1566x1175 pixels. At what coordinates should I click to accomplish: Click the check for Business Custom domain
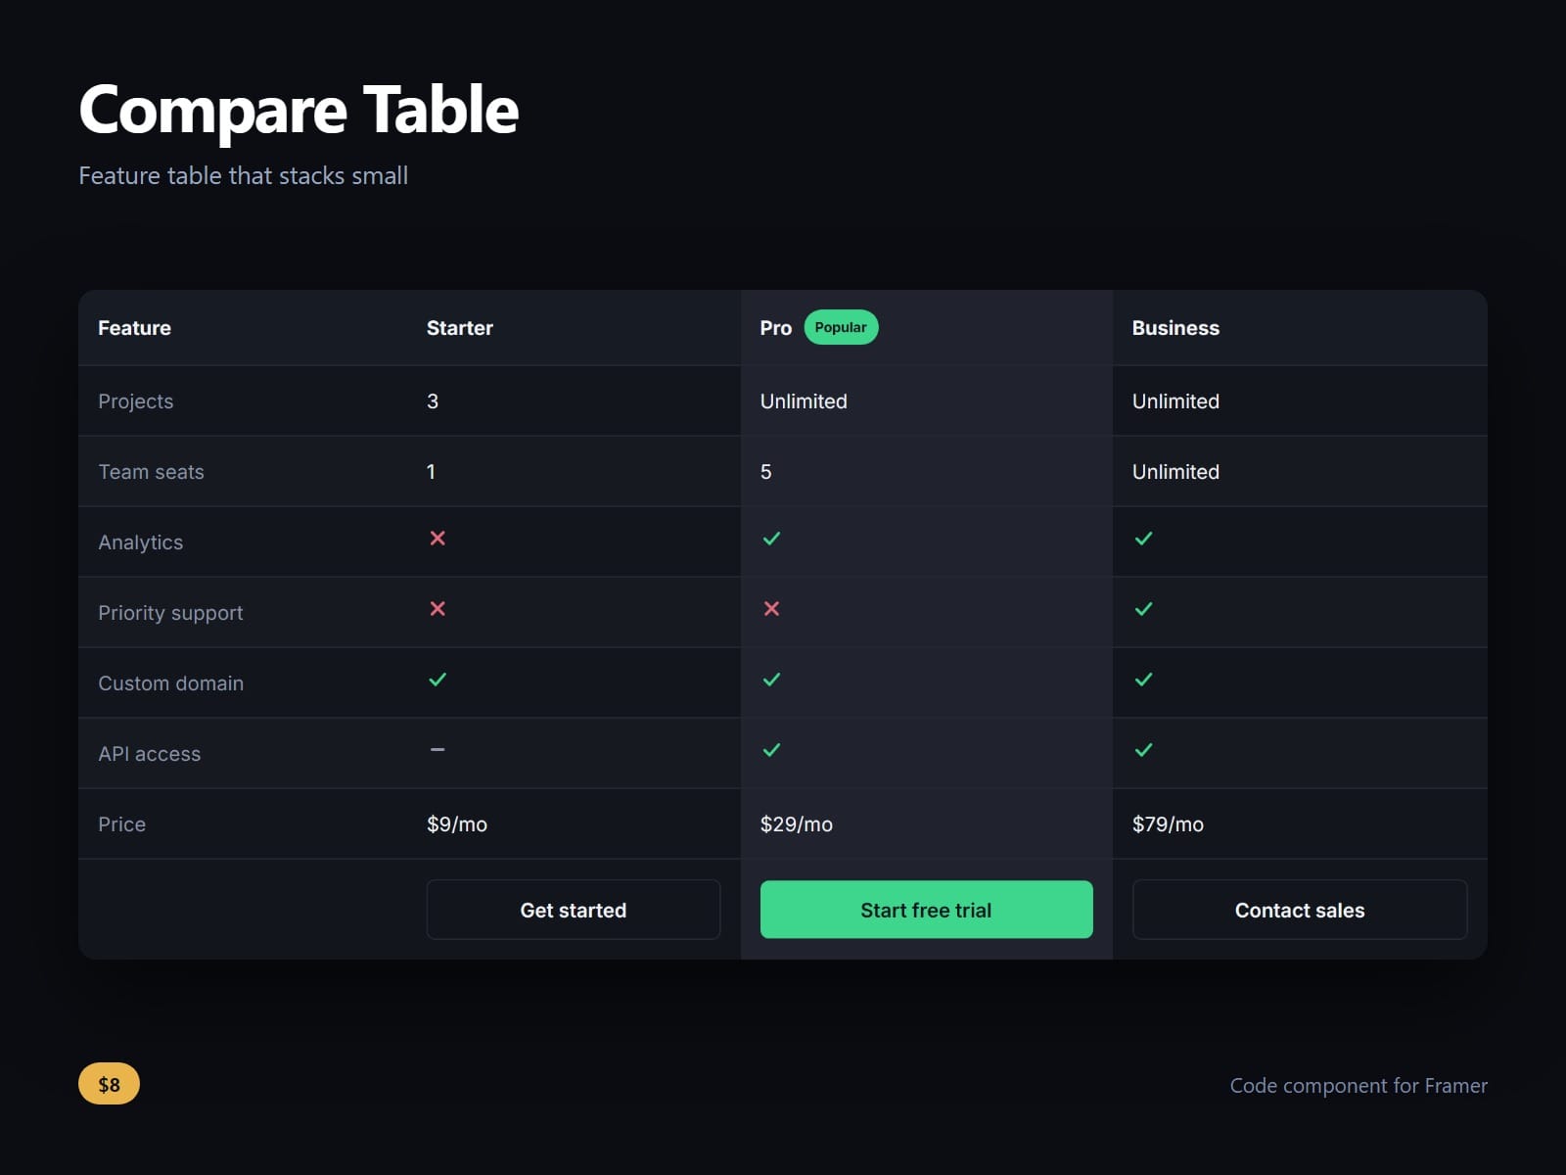pos(1143,680)
